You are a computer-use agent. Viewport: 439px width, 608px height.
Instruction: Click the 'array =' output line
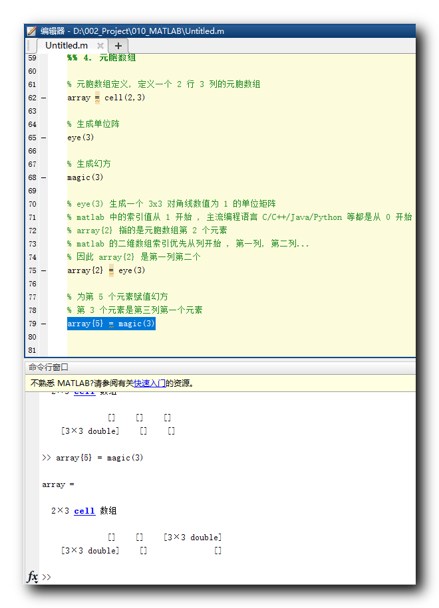[59, 484]
